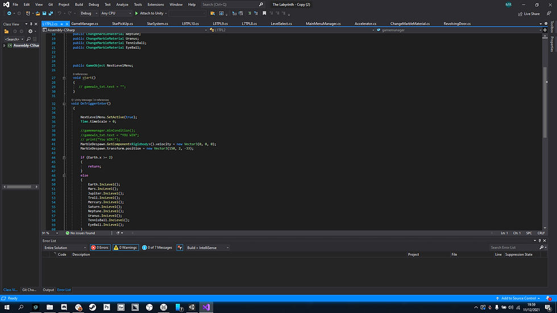Image resolution: width=557 pixels, height=313 pixels.
Task: Click the clear error list filter icon
Action: (x=180, y=248)
